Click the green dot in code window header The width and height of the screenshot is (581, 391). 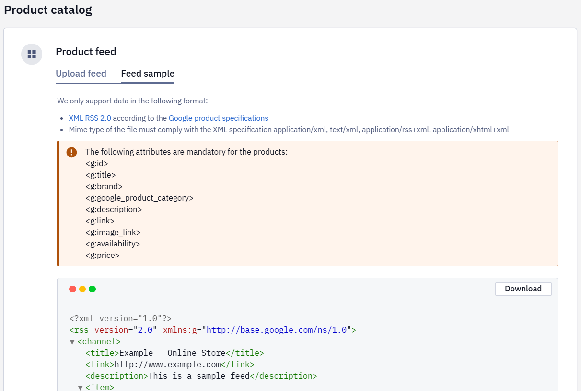(x=93, y=289)
